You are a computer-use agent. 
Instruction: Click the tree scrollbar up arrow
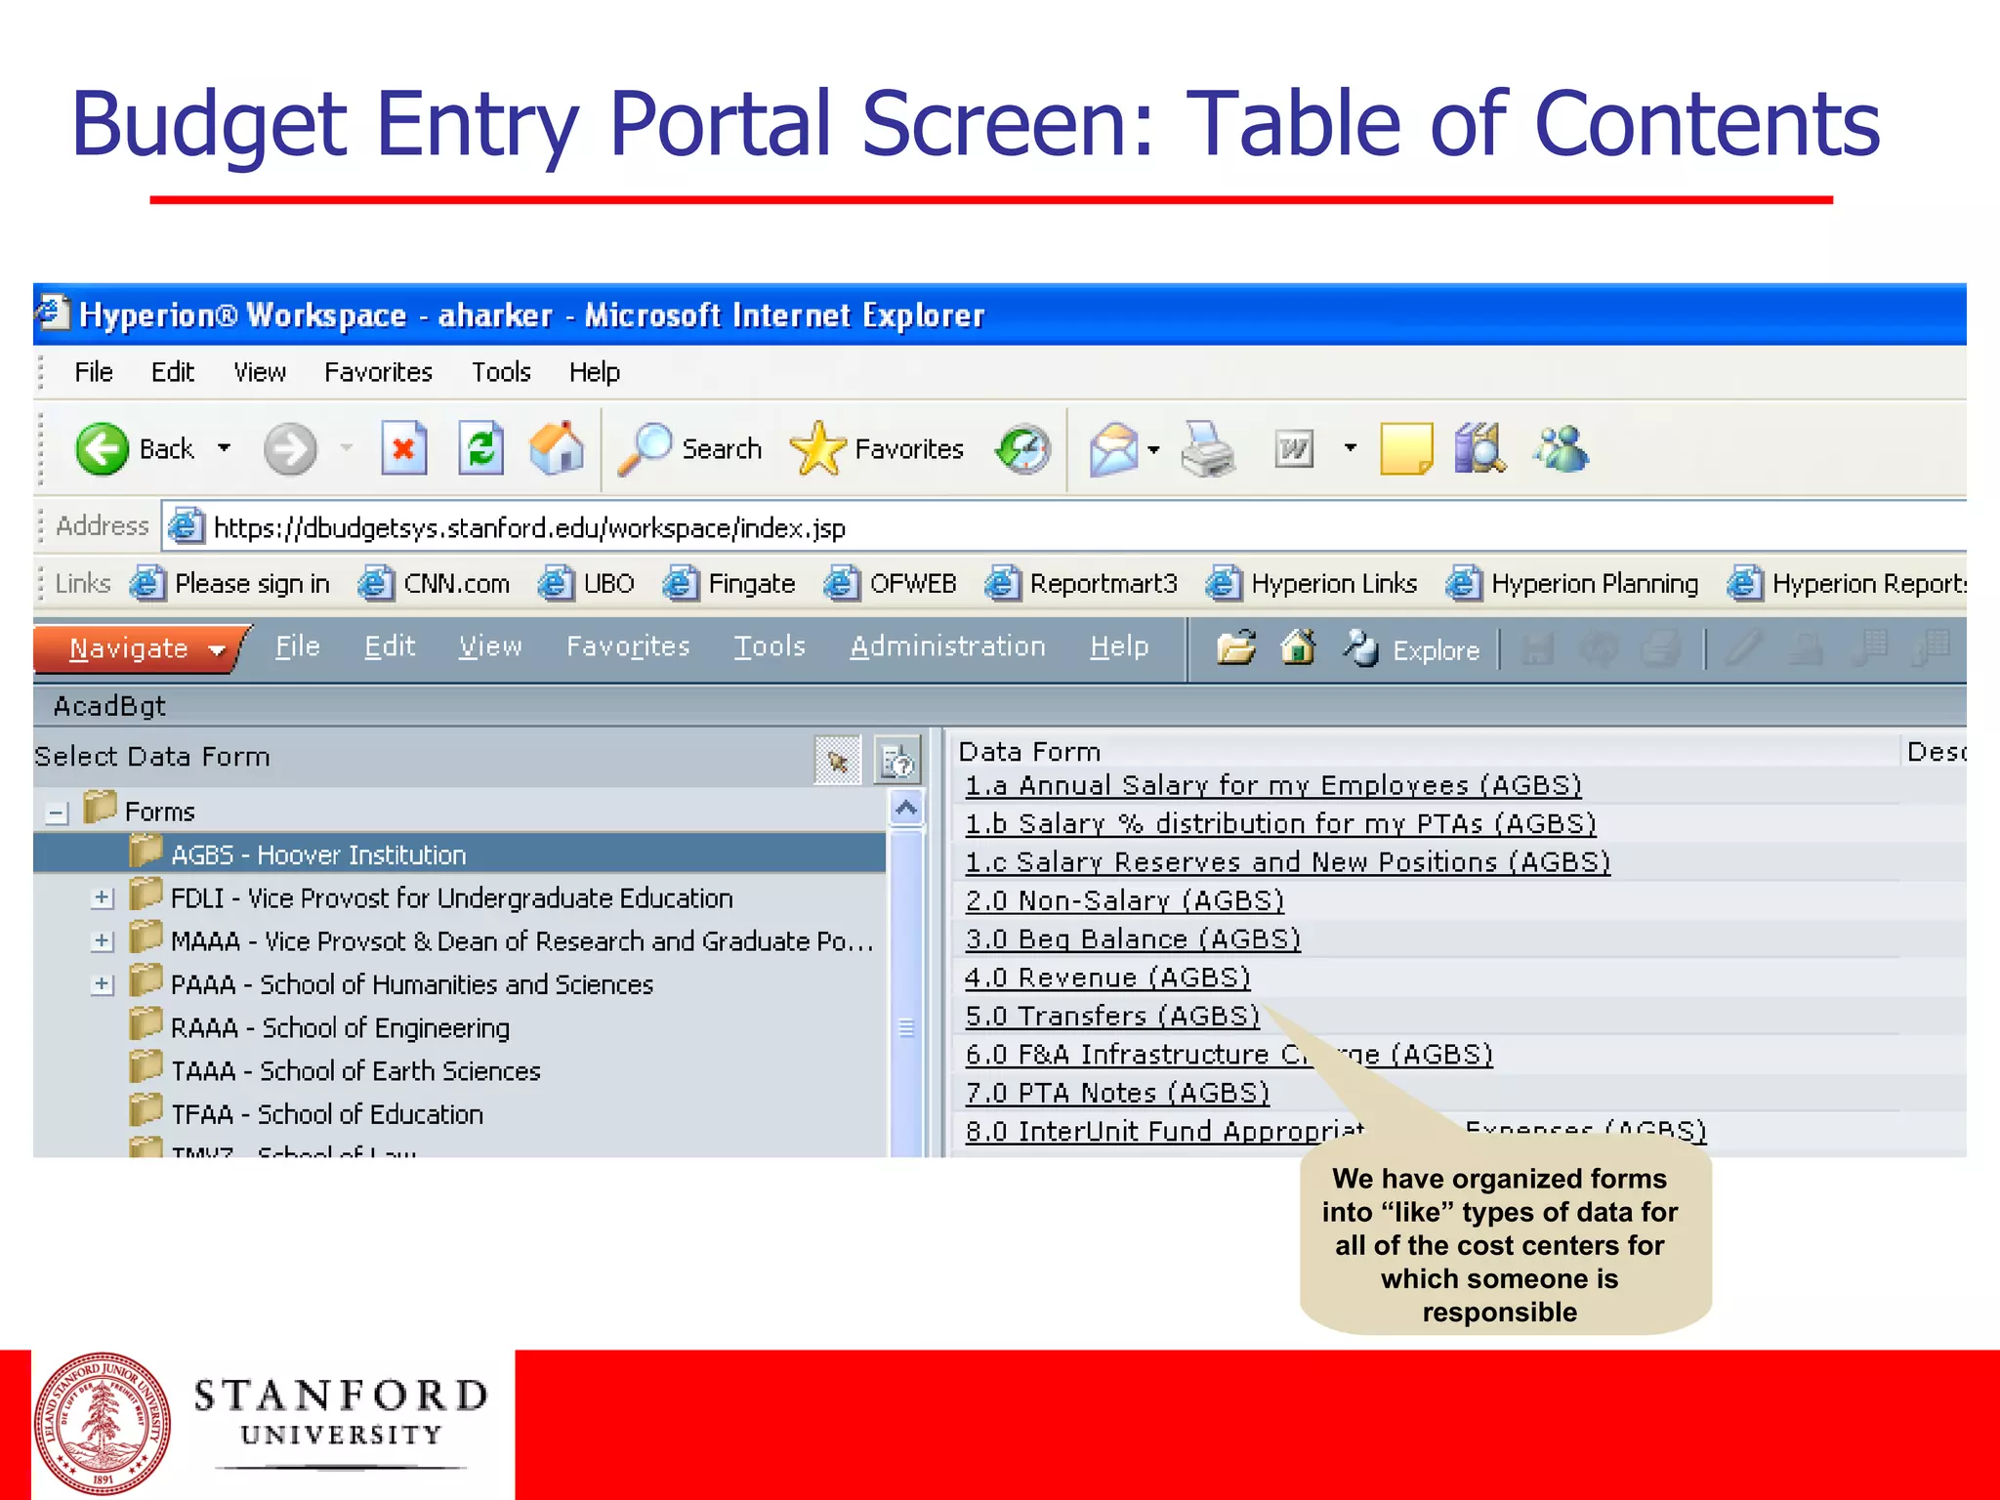[x=906, y=809]
